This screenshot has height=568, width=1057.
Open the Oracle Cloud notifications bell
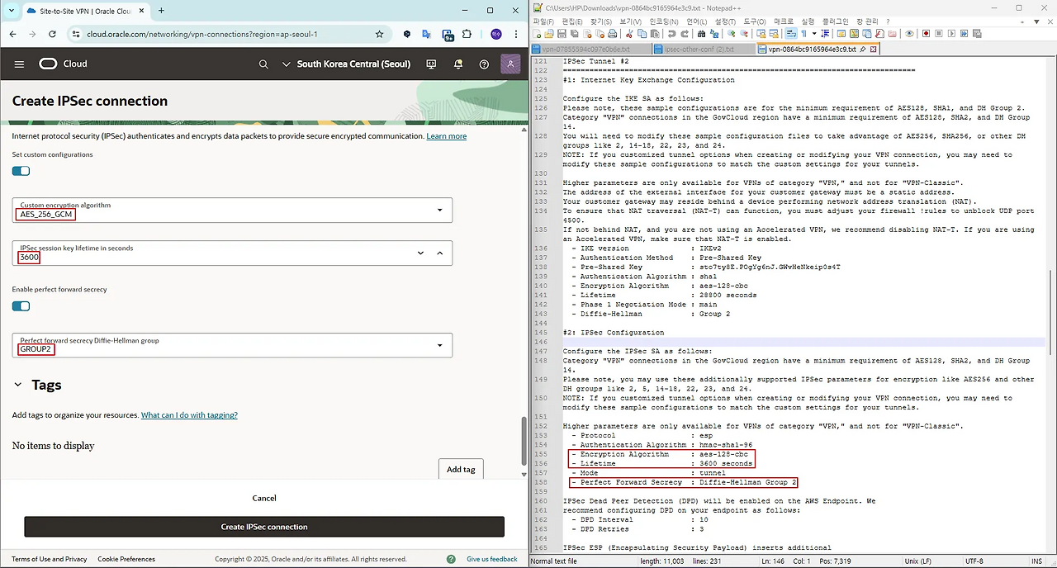pyautogui.click(x=458, y=64)
